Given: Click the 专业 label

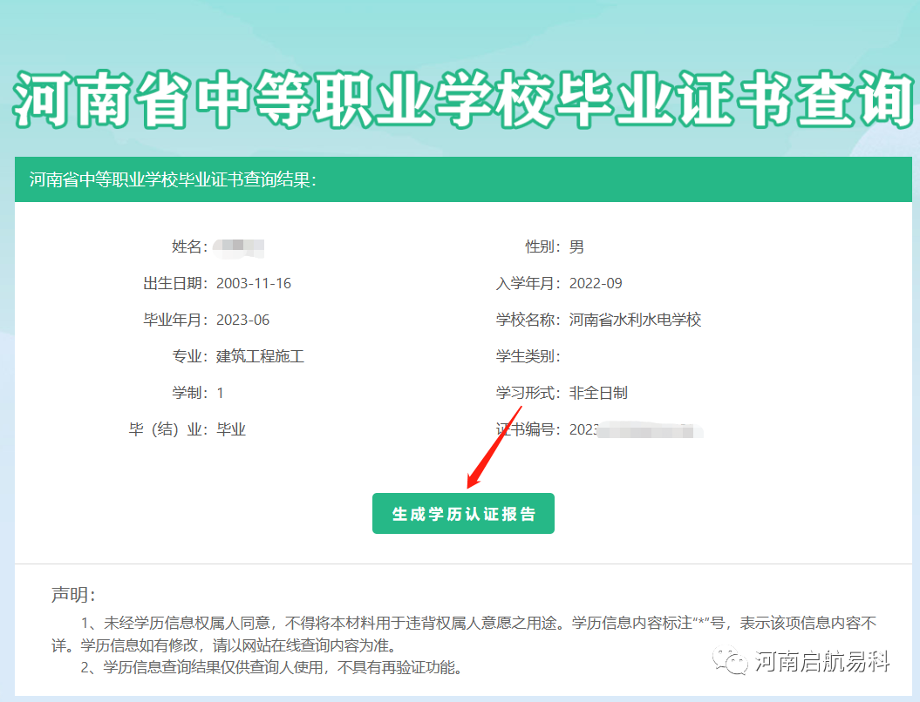Looking at the screenshot, I should click(x=189, y=356).
